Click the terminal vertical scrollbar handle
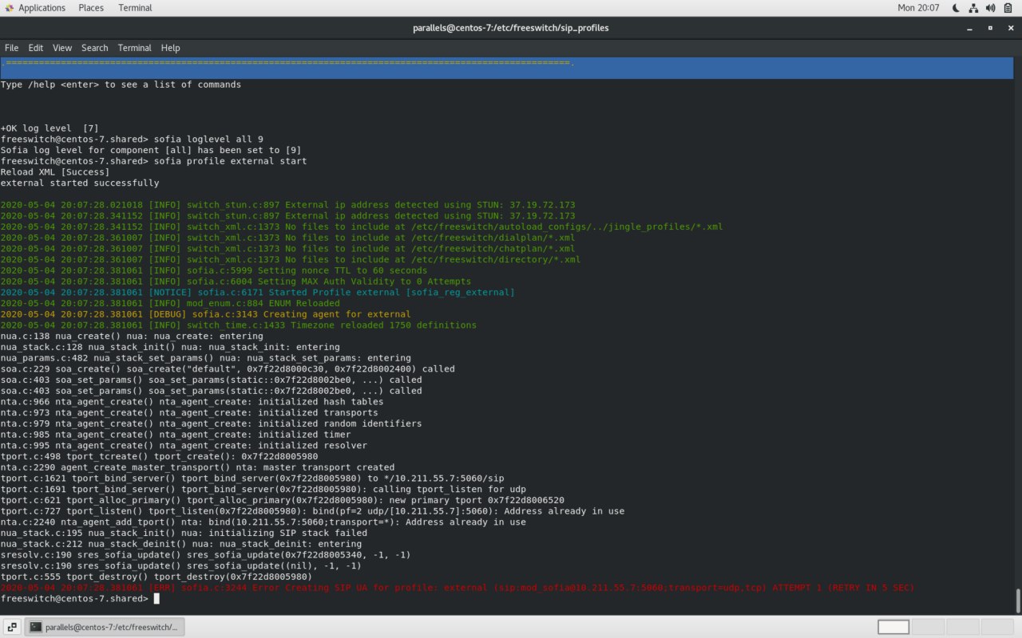1022x638 pixels. pyautogui.click(x=1018, y=601)
